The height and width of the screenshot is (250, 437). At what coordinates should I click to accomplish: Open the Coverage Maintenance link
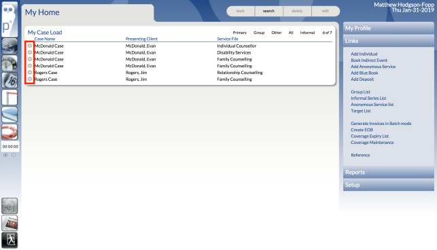[x=372, y=143]
